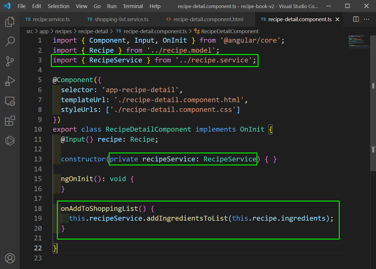Open the Selection menu
376x269 pixels.
coord(58,6)
